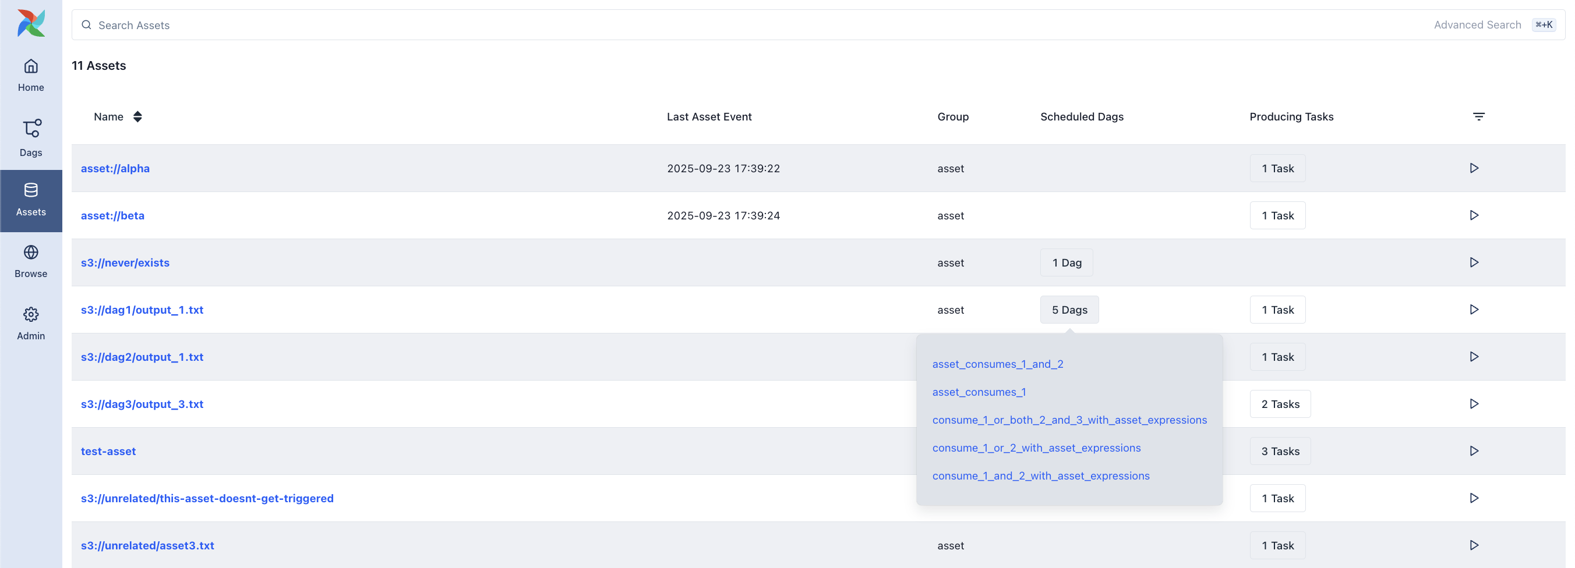Open consume_1_and_2_with_asset_expressions dag link
This screenshot has width=1575, height=568.
[1041, 476]
